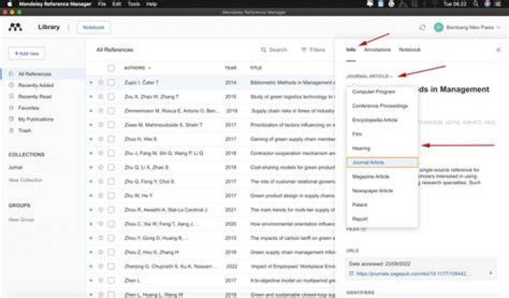
Task: Tick the checkbox for Zhou R, Awasthi A row
Action: point(111,210)
